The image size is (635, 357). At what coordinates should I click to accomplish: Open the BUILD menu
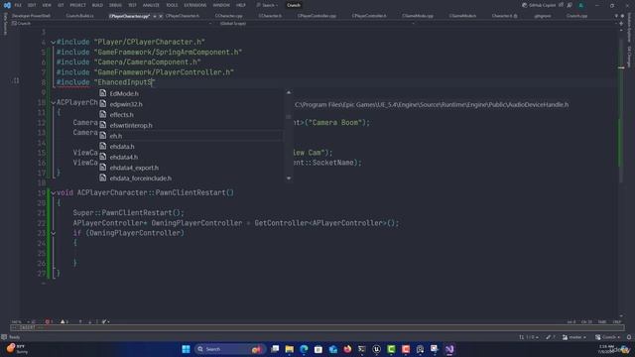tap(97, 5)
